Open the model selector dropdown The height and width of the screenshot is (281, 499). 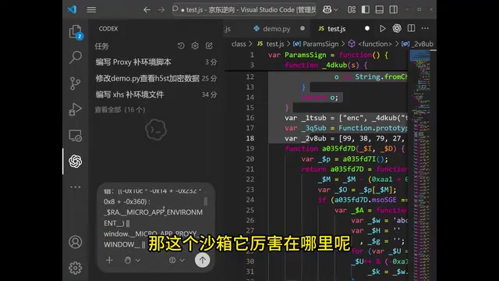pyautogui.click(x=177, y=260)
